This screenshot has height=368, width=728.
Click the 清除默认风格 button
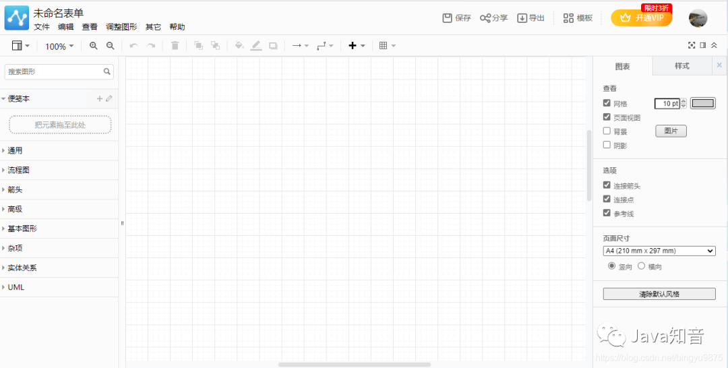(x=659, y=294)
